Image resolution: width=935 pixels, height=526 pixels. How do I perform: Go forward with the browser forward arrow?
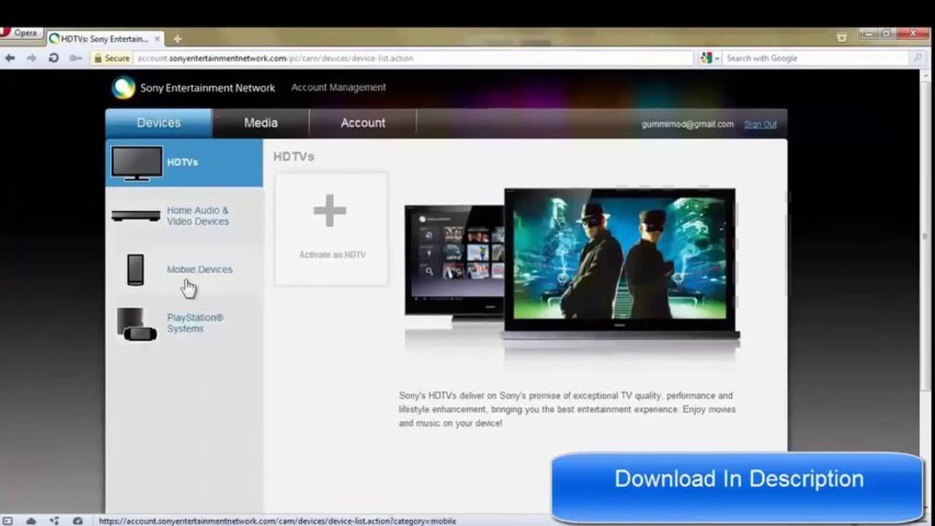[x=31, y=58]
